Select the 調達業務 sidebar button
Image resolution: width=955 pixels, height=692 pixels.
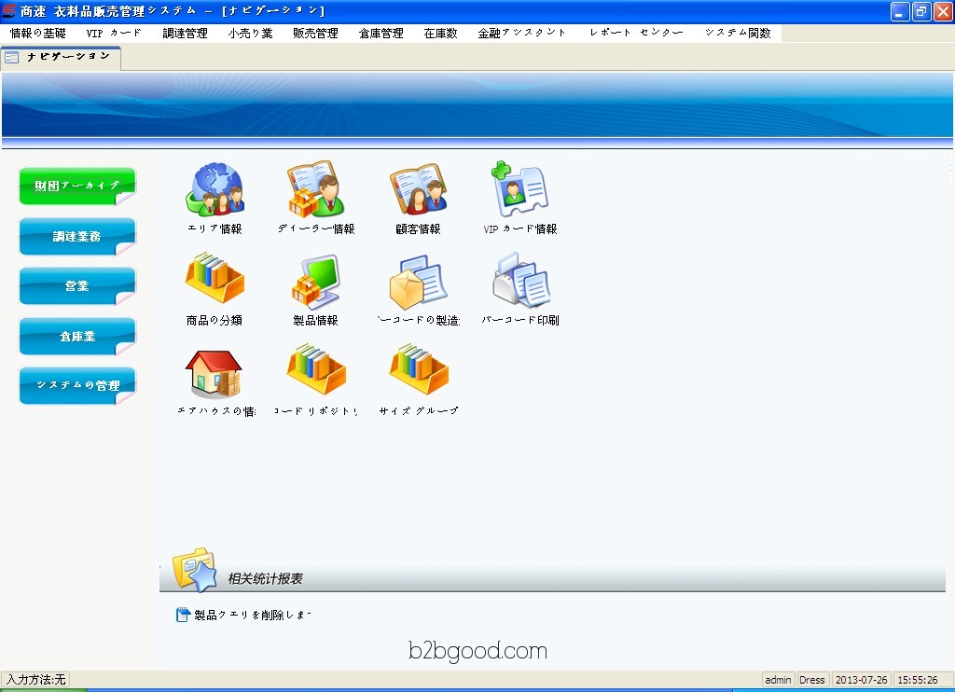pyautogui.click(x=76, y=237)
